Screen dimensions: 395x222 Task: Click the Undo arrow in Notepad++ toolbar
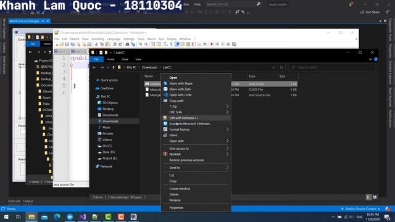point(115,44)
